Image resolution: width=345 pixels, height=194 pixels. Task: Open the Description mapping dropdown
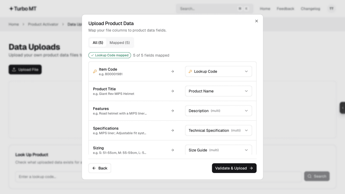[219, 111]
